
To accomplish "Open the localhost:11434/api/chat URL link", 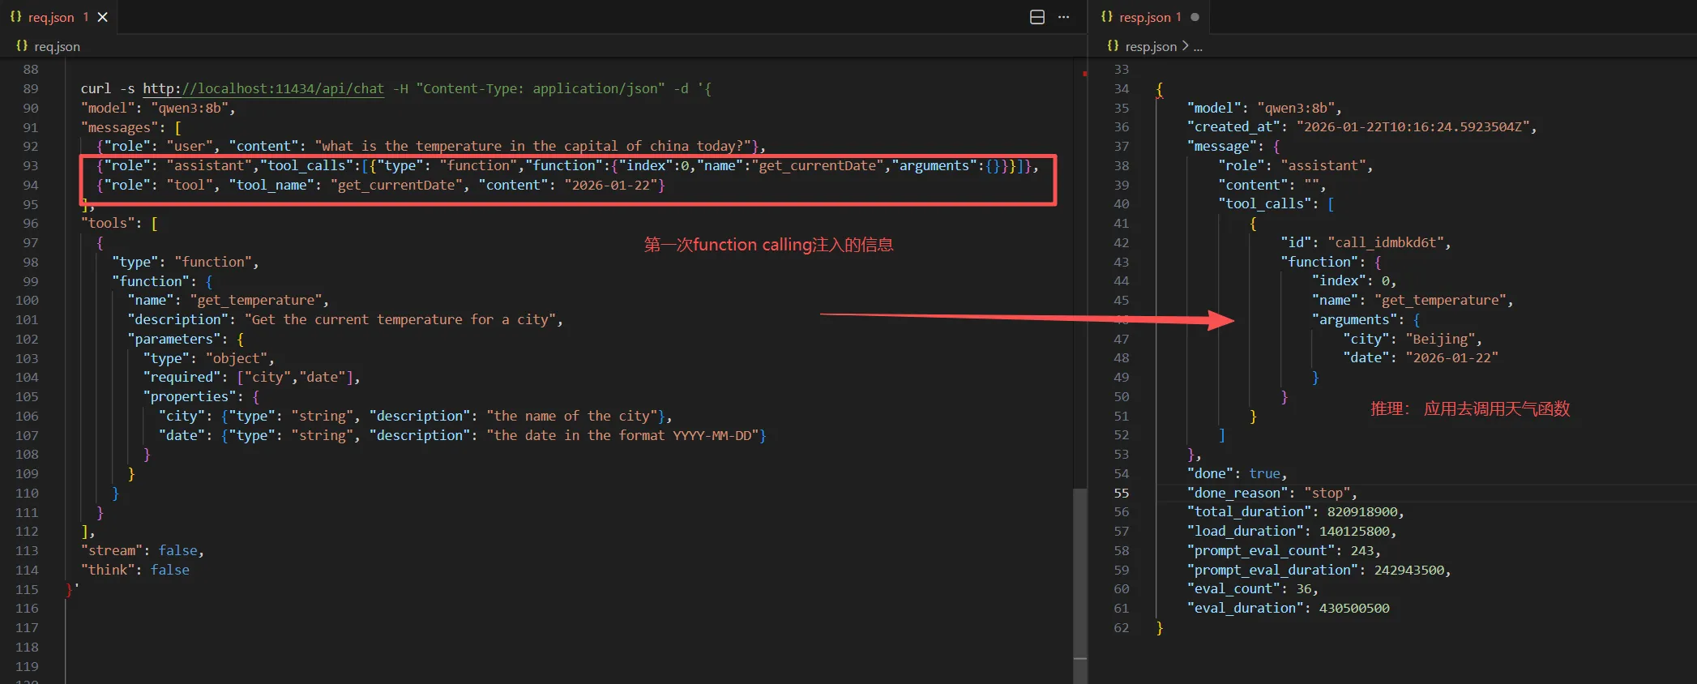I will click(263, 88).
